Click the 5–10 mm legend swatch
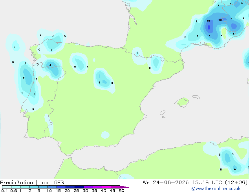This screenshot has width=249, height=192. tap(43, 187)
